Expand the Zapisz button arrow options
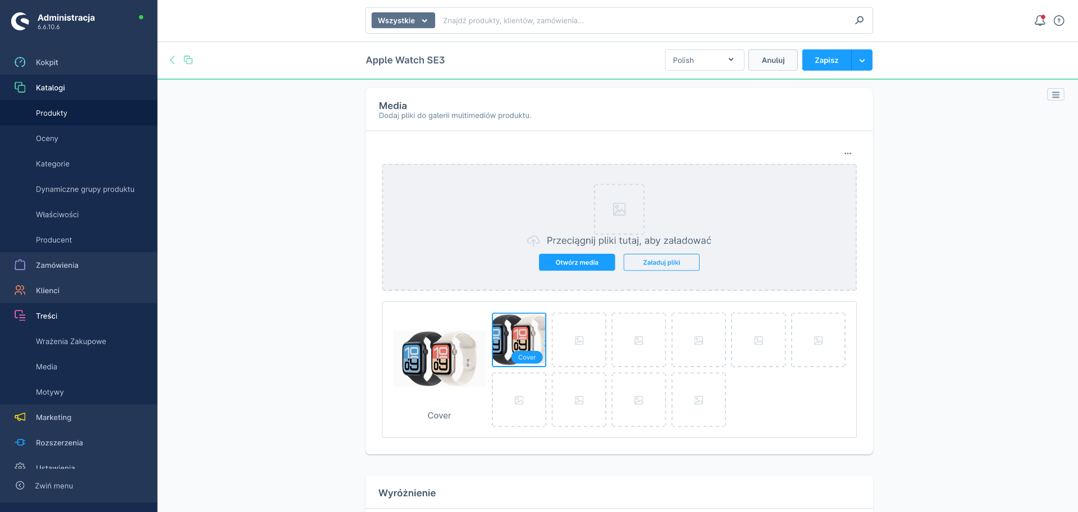1078x512 pixels. (x=862, y=60)
